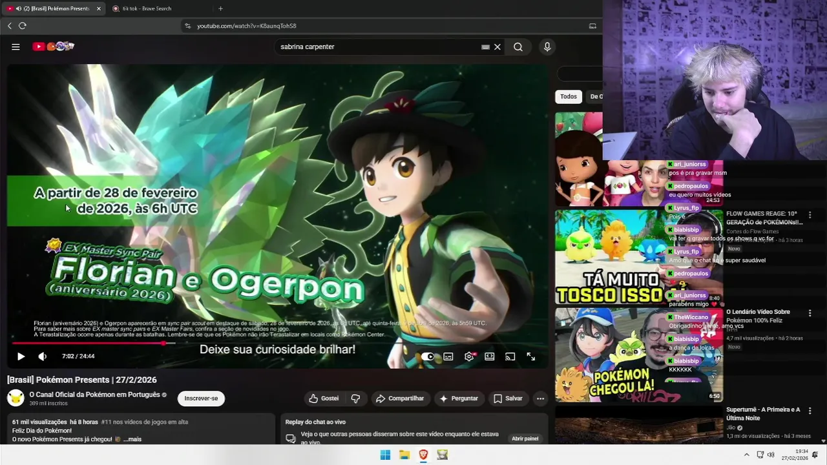Switch to theater mode in the player
The width and height of the screenshot is (827, 465).
490,356
